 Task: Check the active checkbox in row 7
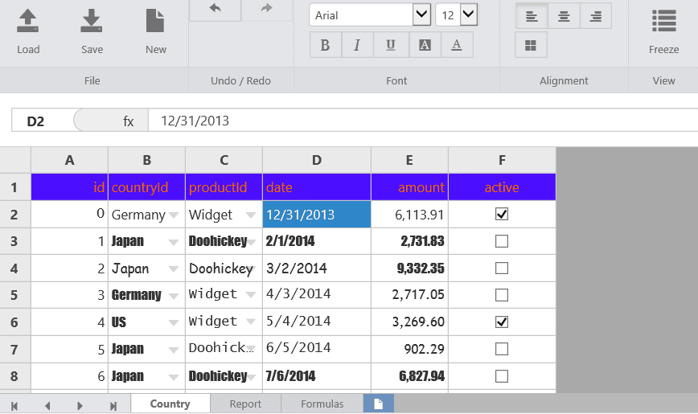tap(502, 349)
